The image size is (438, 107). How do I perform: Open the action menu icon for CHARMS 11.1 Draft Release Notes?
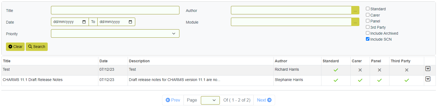point(428,79)
